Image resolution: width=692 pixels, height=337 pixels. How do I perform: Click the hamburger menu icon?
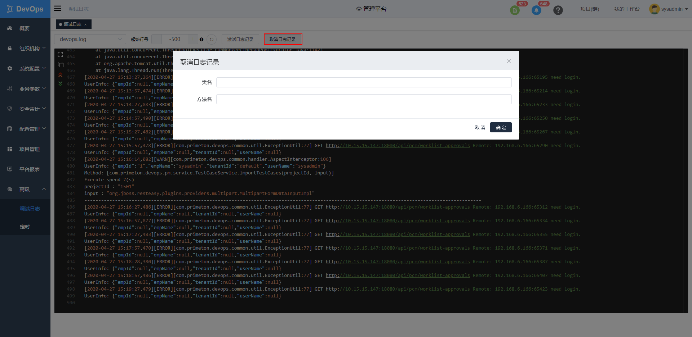click(58, 8)
